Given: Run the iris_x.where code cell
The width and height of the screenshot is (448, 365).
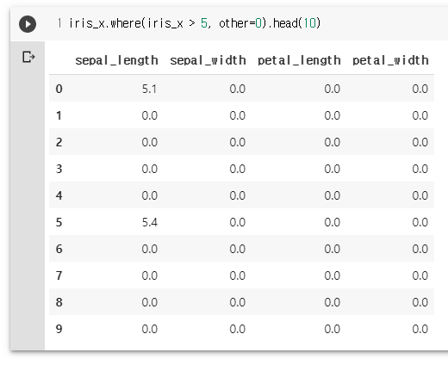Looking at the screenshot, I should (28, 24).
